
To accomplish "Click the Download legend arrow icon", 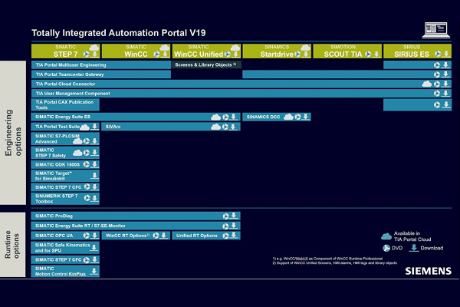I will point(414,248).
